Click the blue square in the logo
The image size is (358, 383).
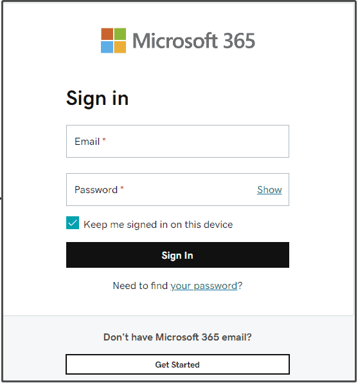(107, 47)
